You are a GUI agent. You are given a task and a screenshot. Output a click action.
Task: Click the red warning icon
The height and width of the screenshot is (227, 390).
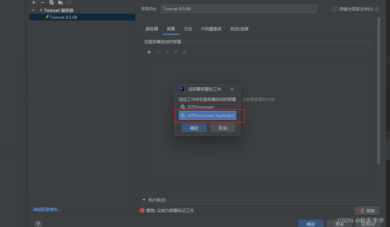point(142,210)
